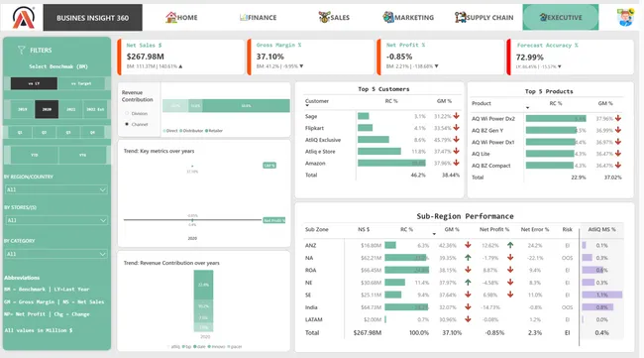Switch to the Supply Chain tab
Viewport: 644px width, 358px height.
tap(484, 17)
